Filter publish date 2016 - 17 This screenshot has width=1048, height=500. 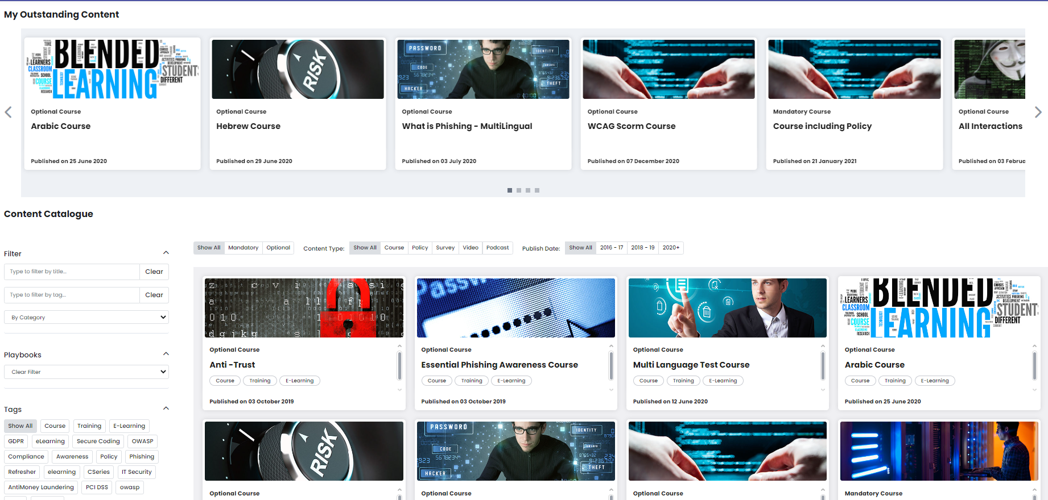[612, 248]
